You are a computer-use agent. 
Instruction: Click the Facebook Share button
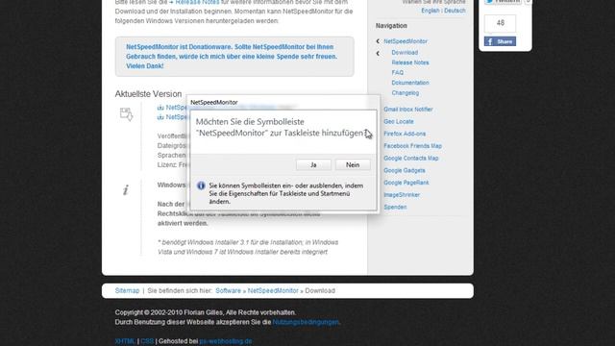[x=500, y=41]
